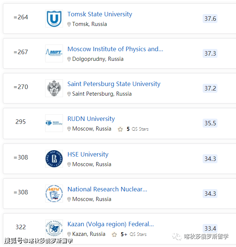236x247 pixels.
Task: Click the location pin next to Tomsk, Russia
Action: coord(69,24)
